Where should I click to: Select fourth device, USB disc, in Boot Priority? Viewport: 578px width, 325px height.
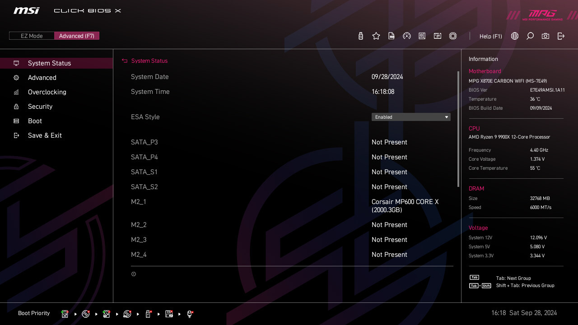127,314
